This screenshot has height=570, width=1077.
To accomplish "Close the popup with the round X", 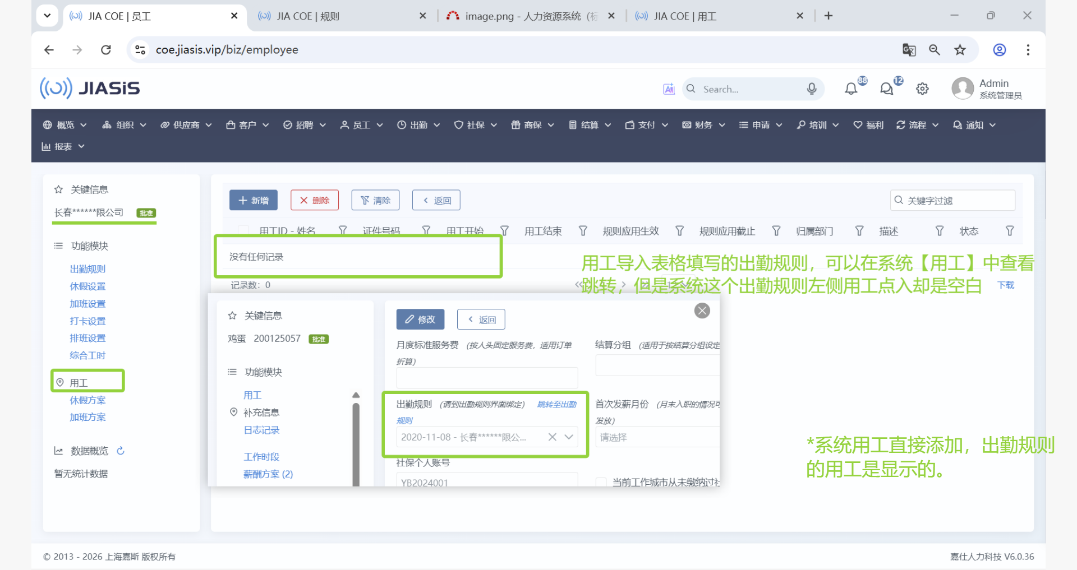I will tap(702, 311).
